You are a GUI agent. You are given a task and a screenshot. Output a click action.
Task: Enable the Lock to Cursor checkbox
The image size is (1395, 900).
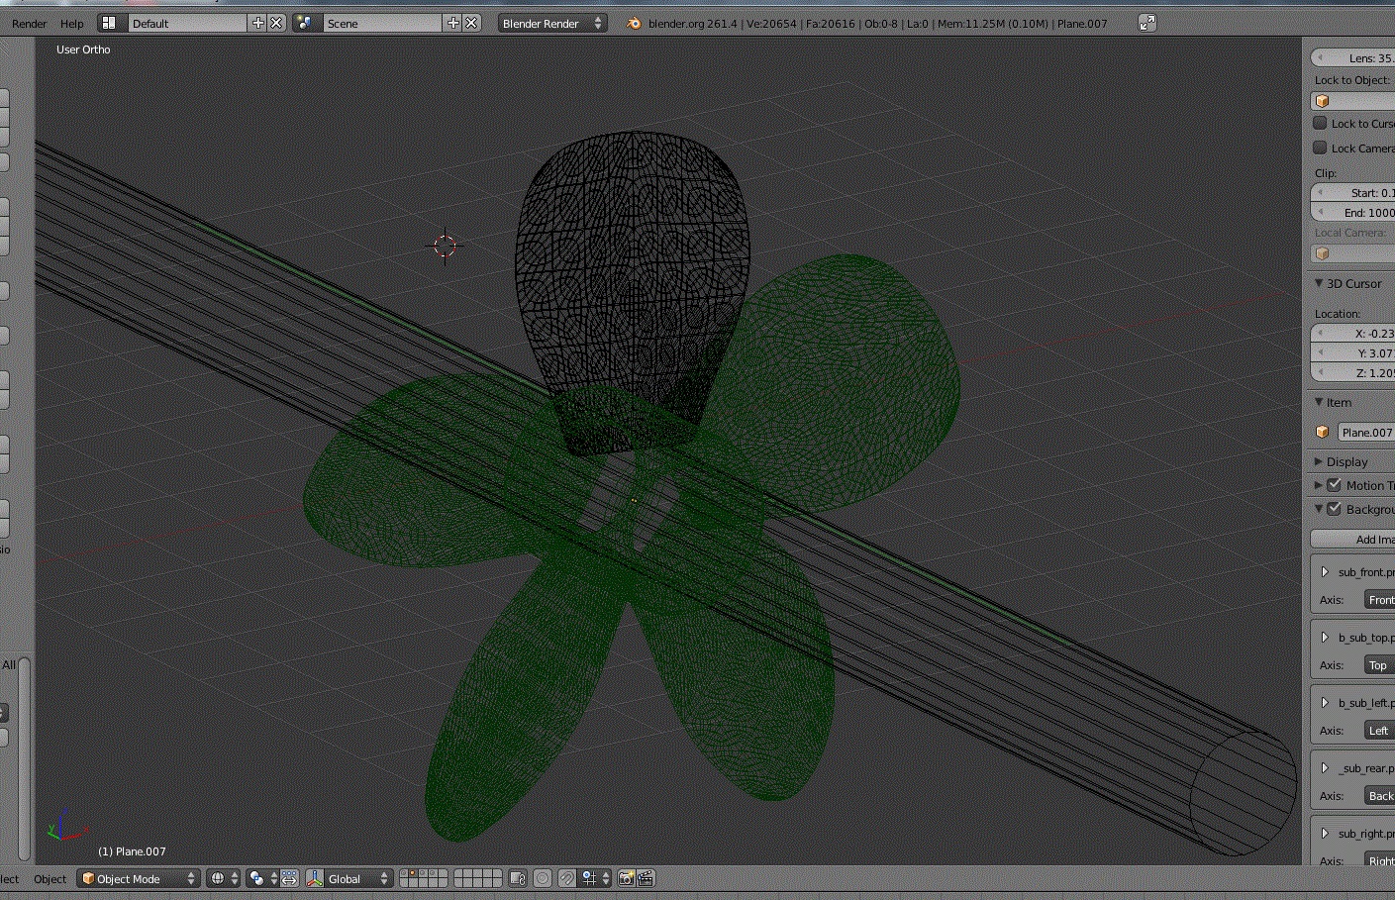[1320, 123]
